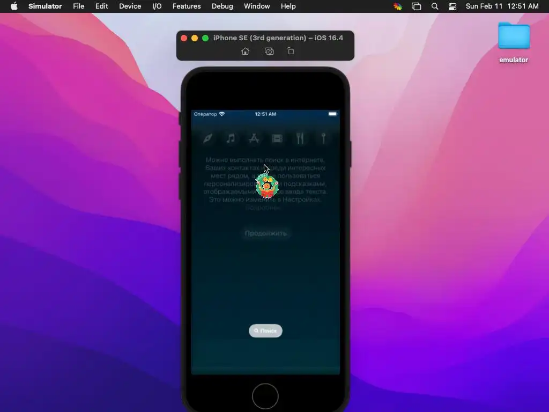Click the Wi-Fi icon in iPhone status bar

[x=221, y=114]
